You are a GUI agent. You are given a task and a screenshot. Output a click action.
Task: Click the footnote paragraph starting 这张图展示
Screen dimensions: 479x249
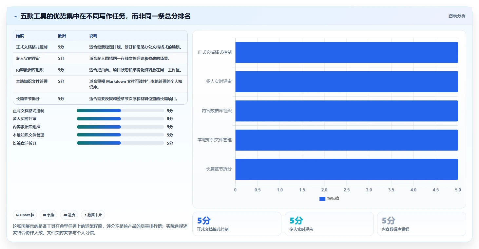click(x=100, y=229)
